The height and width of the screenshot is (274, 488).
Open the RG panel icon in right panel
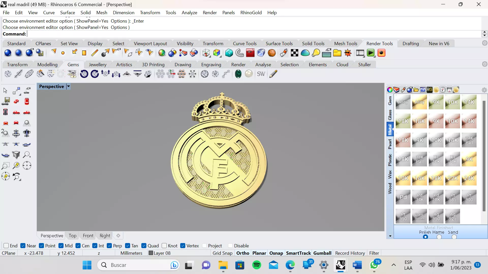[430, 90]
